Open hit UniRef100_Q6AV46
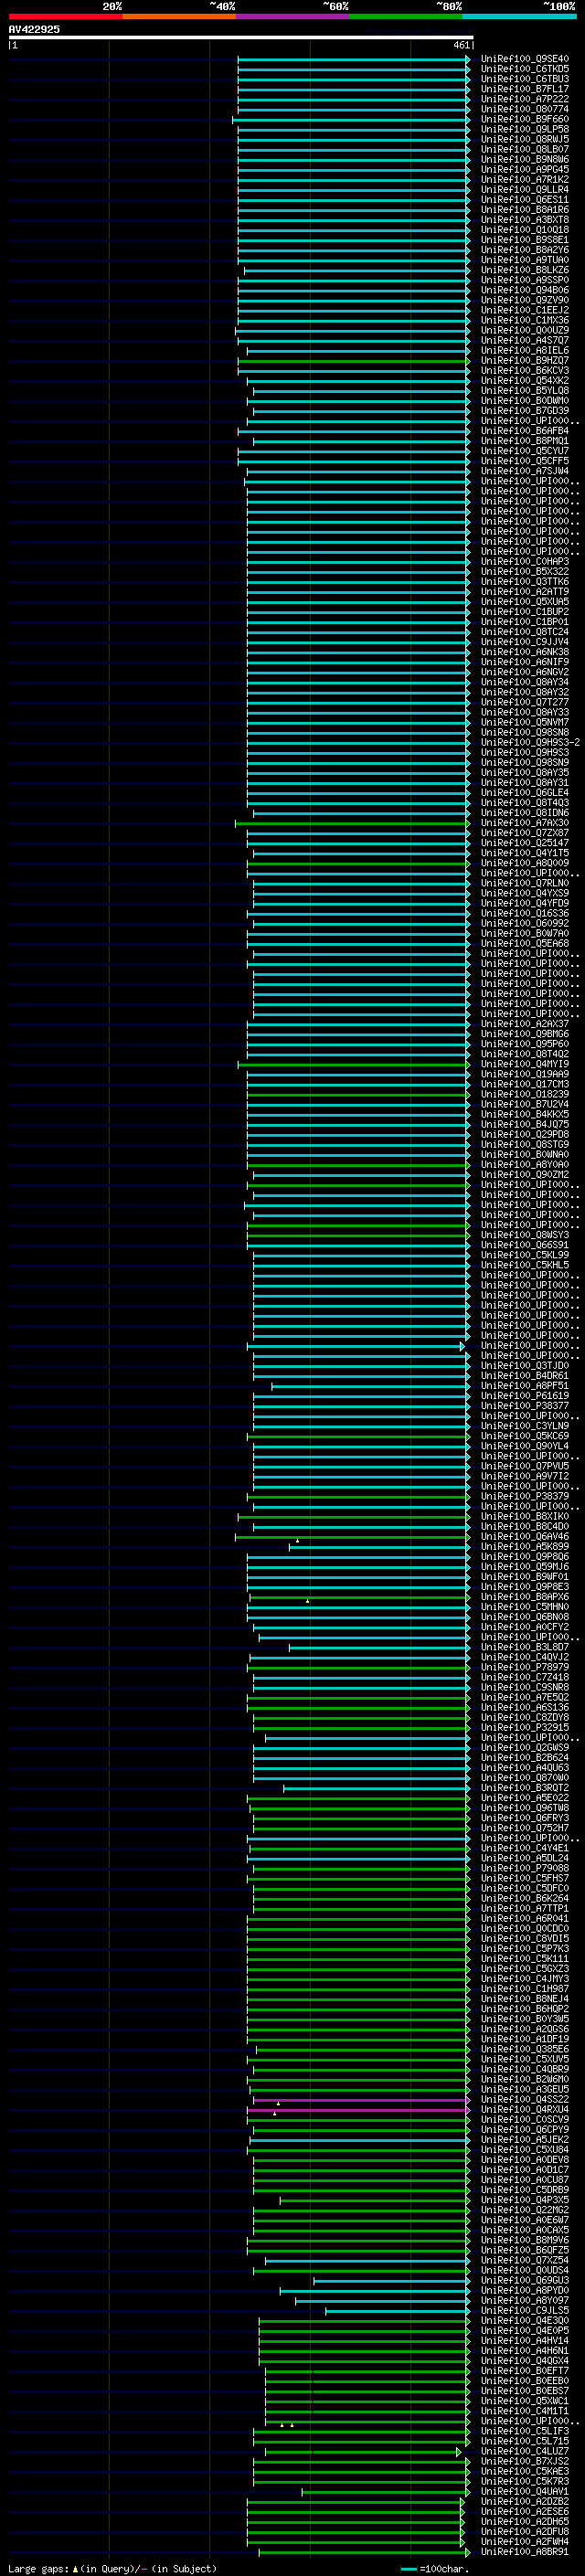The width and height of the screenshot is (585, 2576). pyautogui.click(x=524, y=1537)
